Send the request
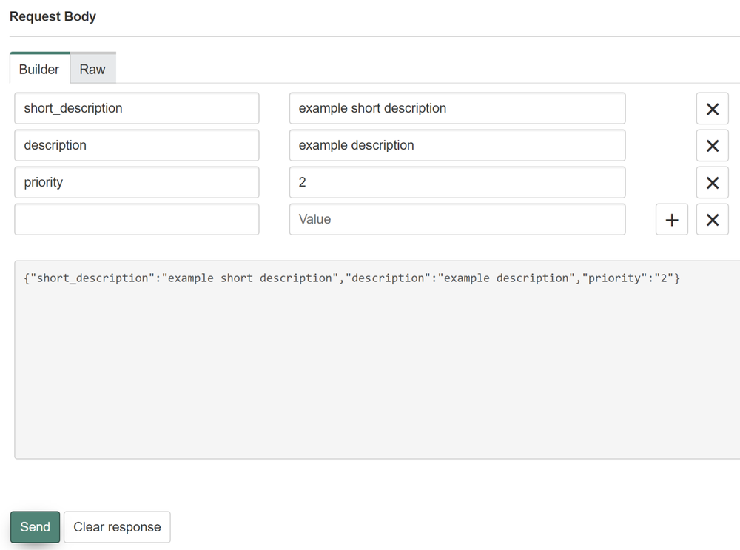 pos(35,527)
